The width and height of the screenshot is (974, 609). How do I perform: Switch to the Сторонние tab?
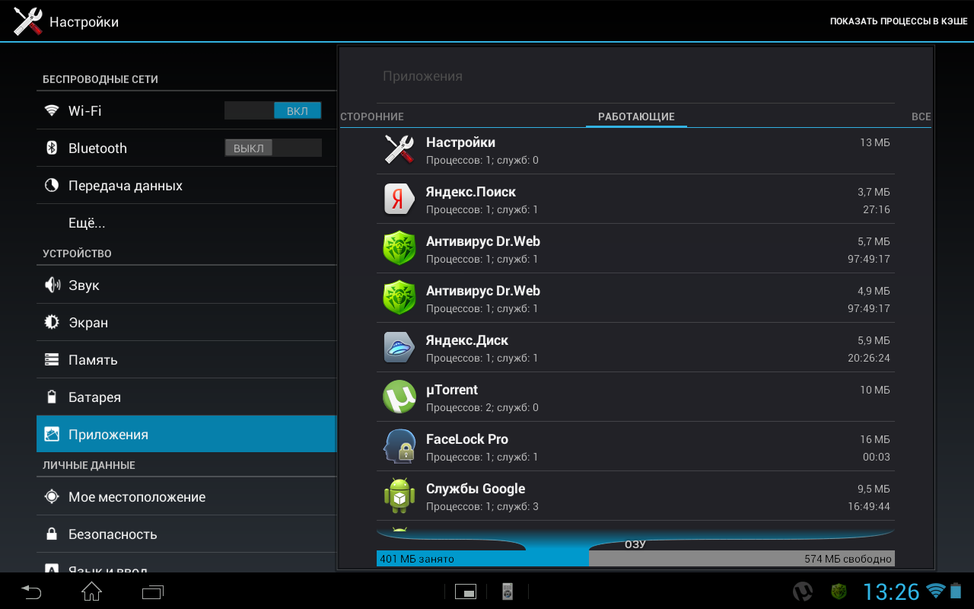click(x=372, y=116)
